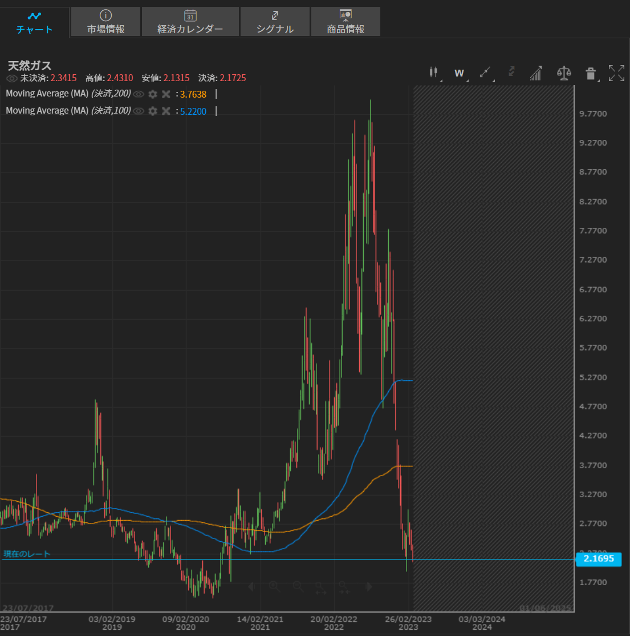Click the trash can delete icon
Viewport: 630px width, 636px height.
591,73
